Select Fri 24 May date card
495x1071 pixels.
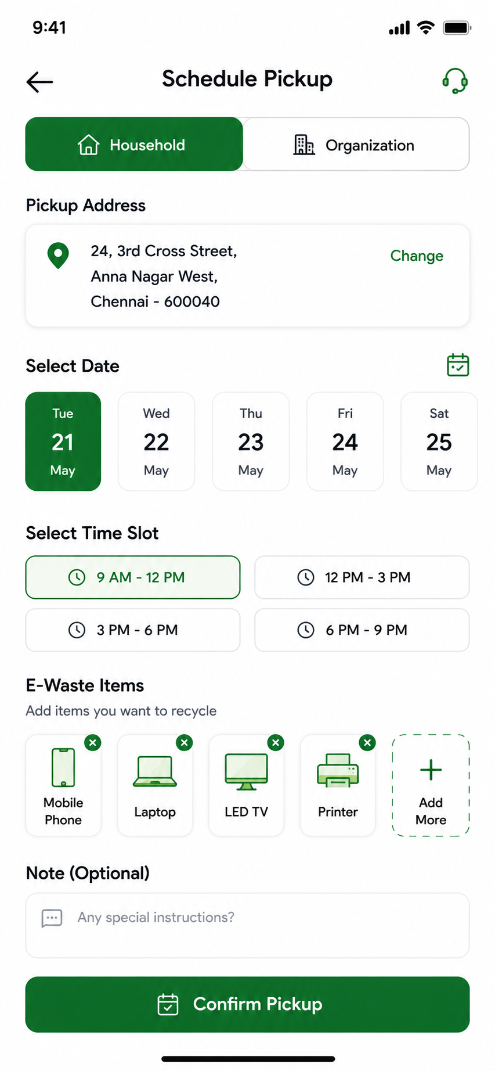(x=345, y=441)
